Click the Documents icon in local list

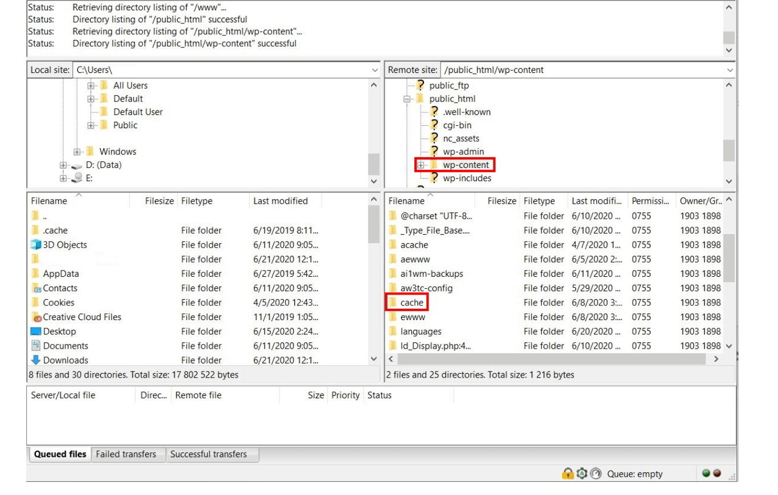[x=36, y=346]
